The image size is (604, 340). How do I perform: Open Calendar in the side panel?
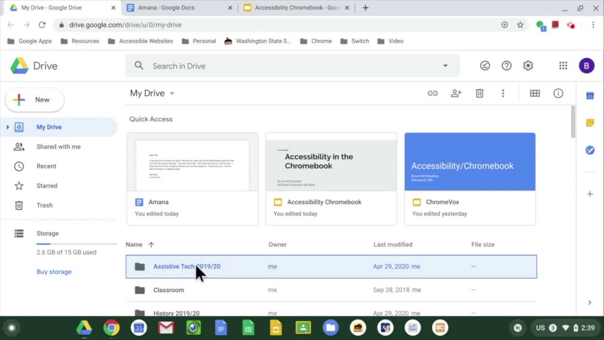590,96
